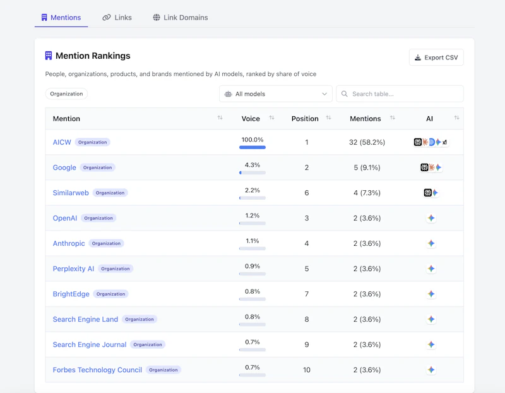The width and height of the screenshot is (505, 393).
Task: Click the Gemini icon in OpenAI row
Action: [x=431, y=218]
